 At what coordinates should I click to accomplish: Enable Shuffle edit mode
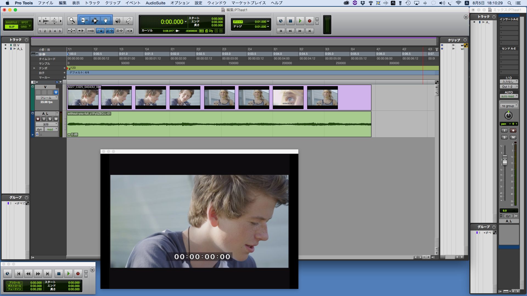click(x=11, y=22)
